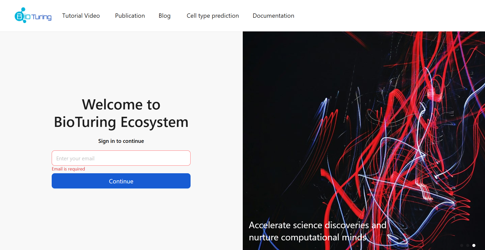Navigate to the Blog

point(164,15)
